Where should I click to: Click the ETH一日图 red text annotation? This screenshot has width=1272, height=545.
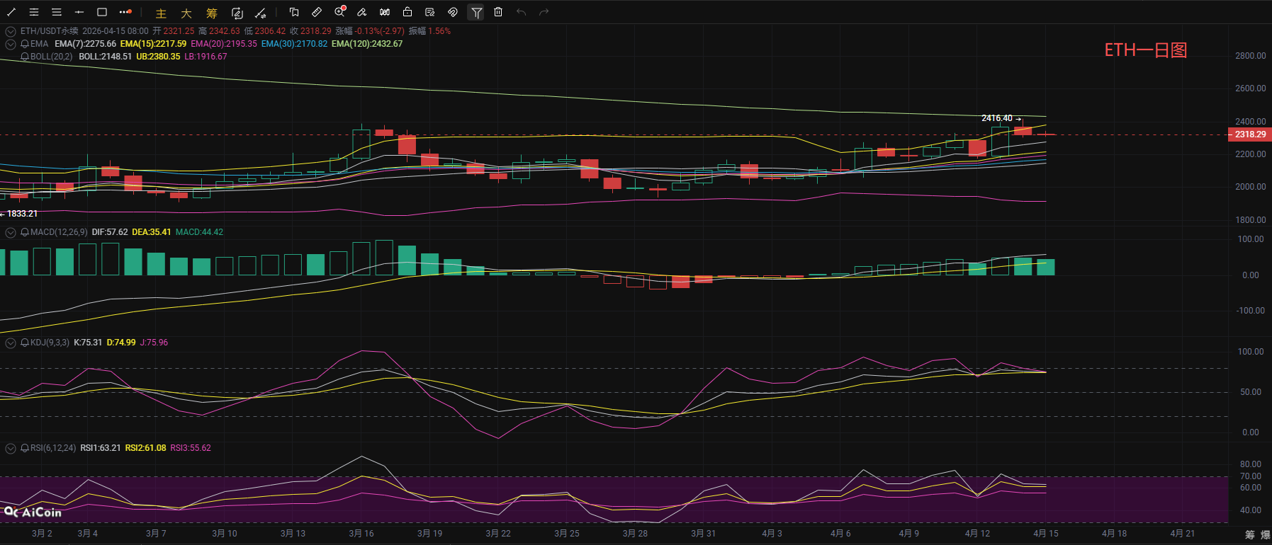click(x=1145, y=50)
